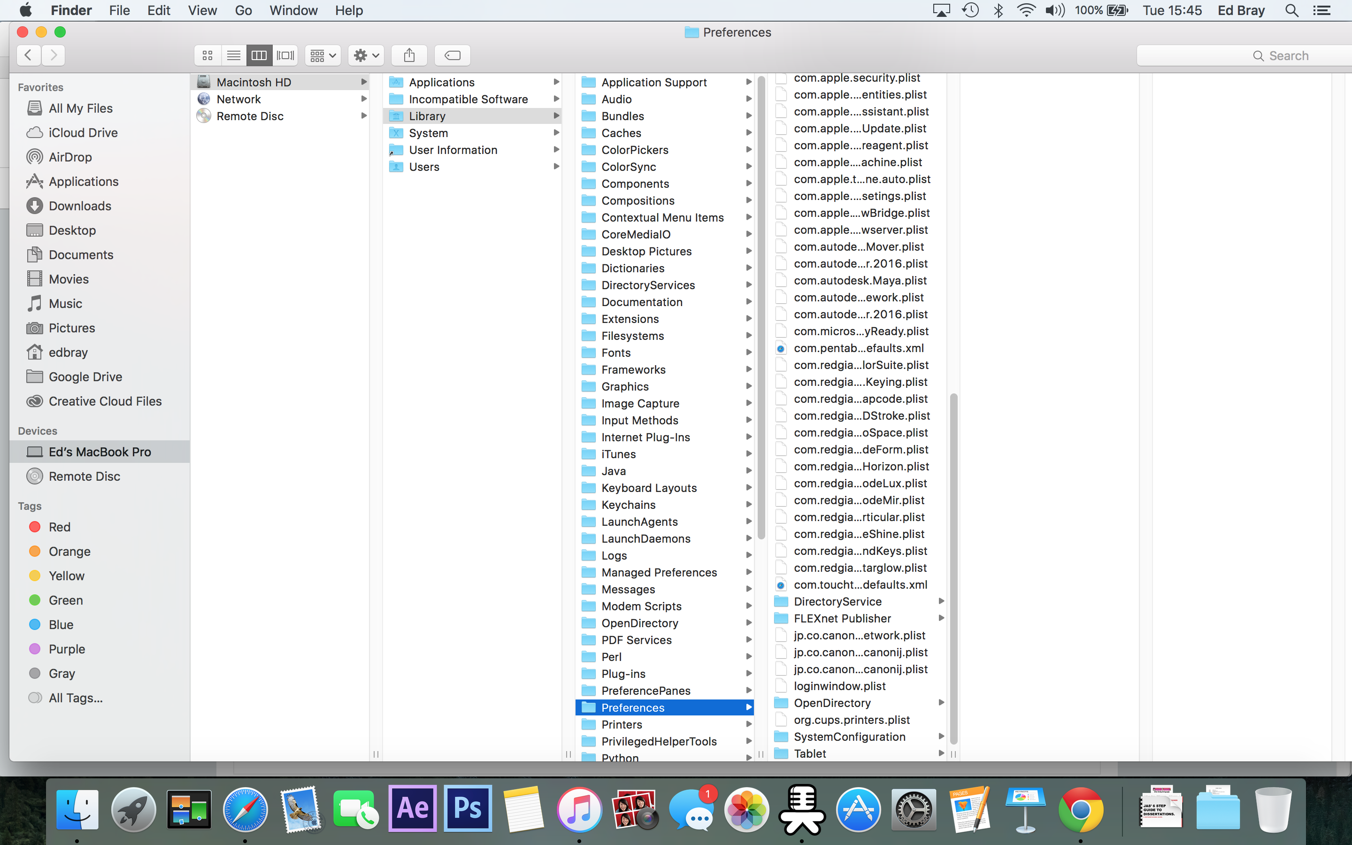The width and height of the screenshot is (1352, 845).
Task: Open AirDrop in sidebar
Action: point(100,157)
